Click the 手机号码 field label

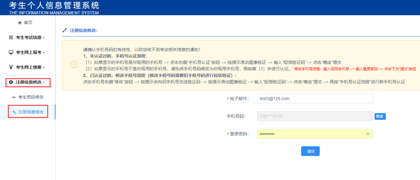click(236, 116)
